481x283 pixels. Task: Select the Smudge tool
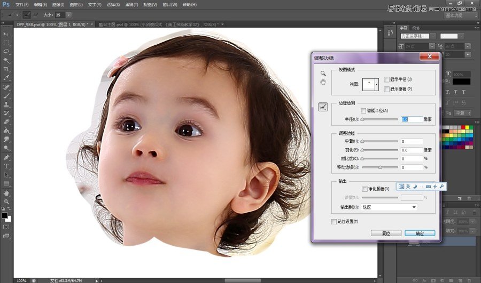tap(6, 139)
